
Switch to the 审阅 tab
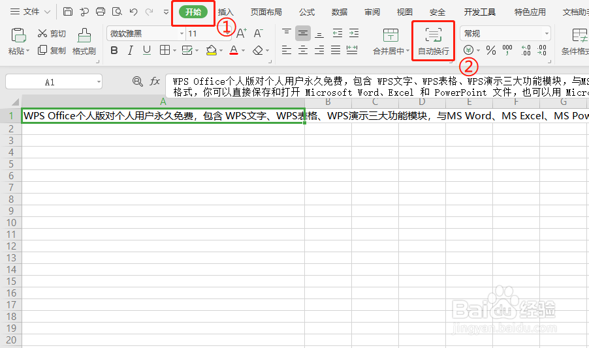tap(372, 12)
